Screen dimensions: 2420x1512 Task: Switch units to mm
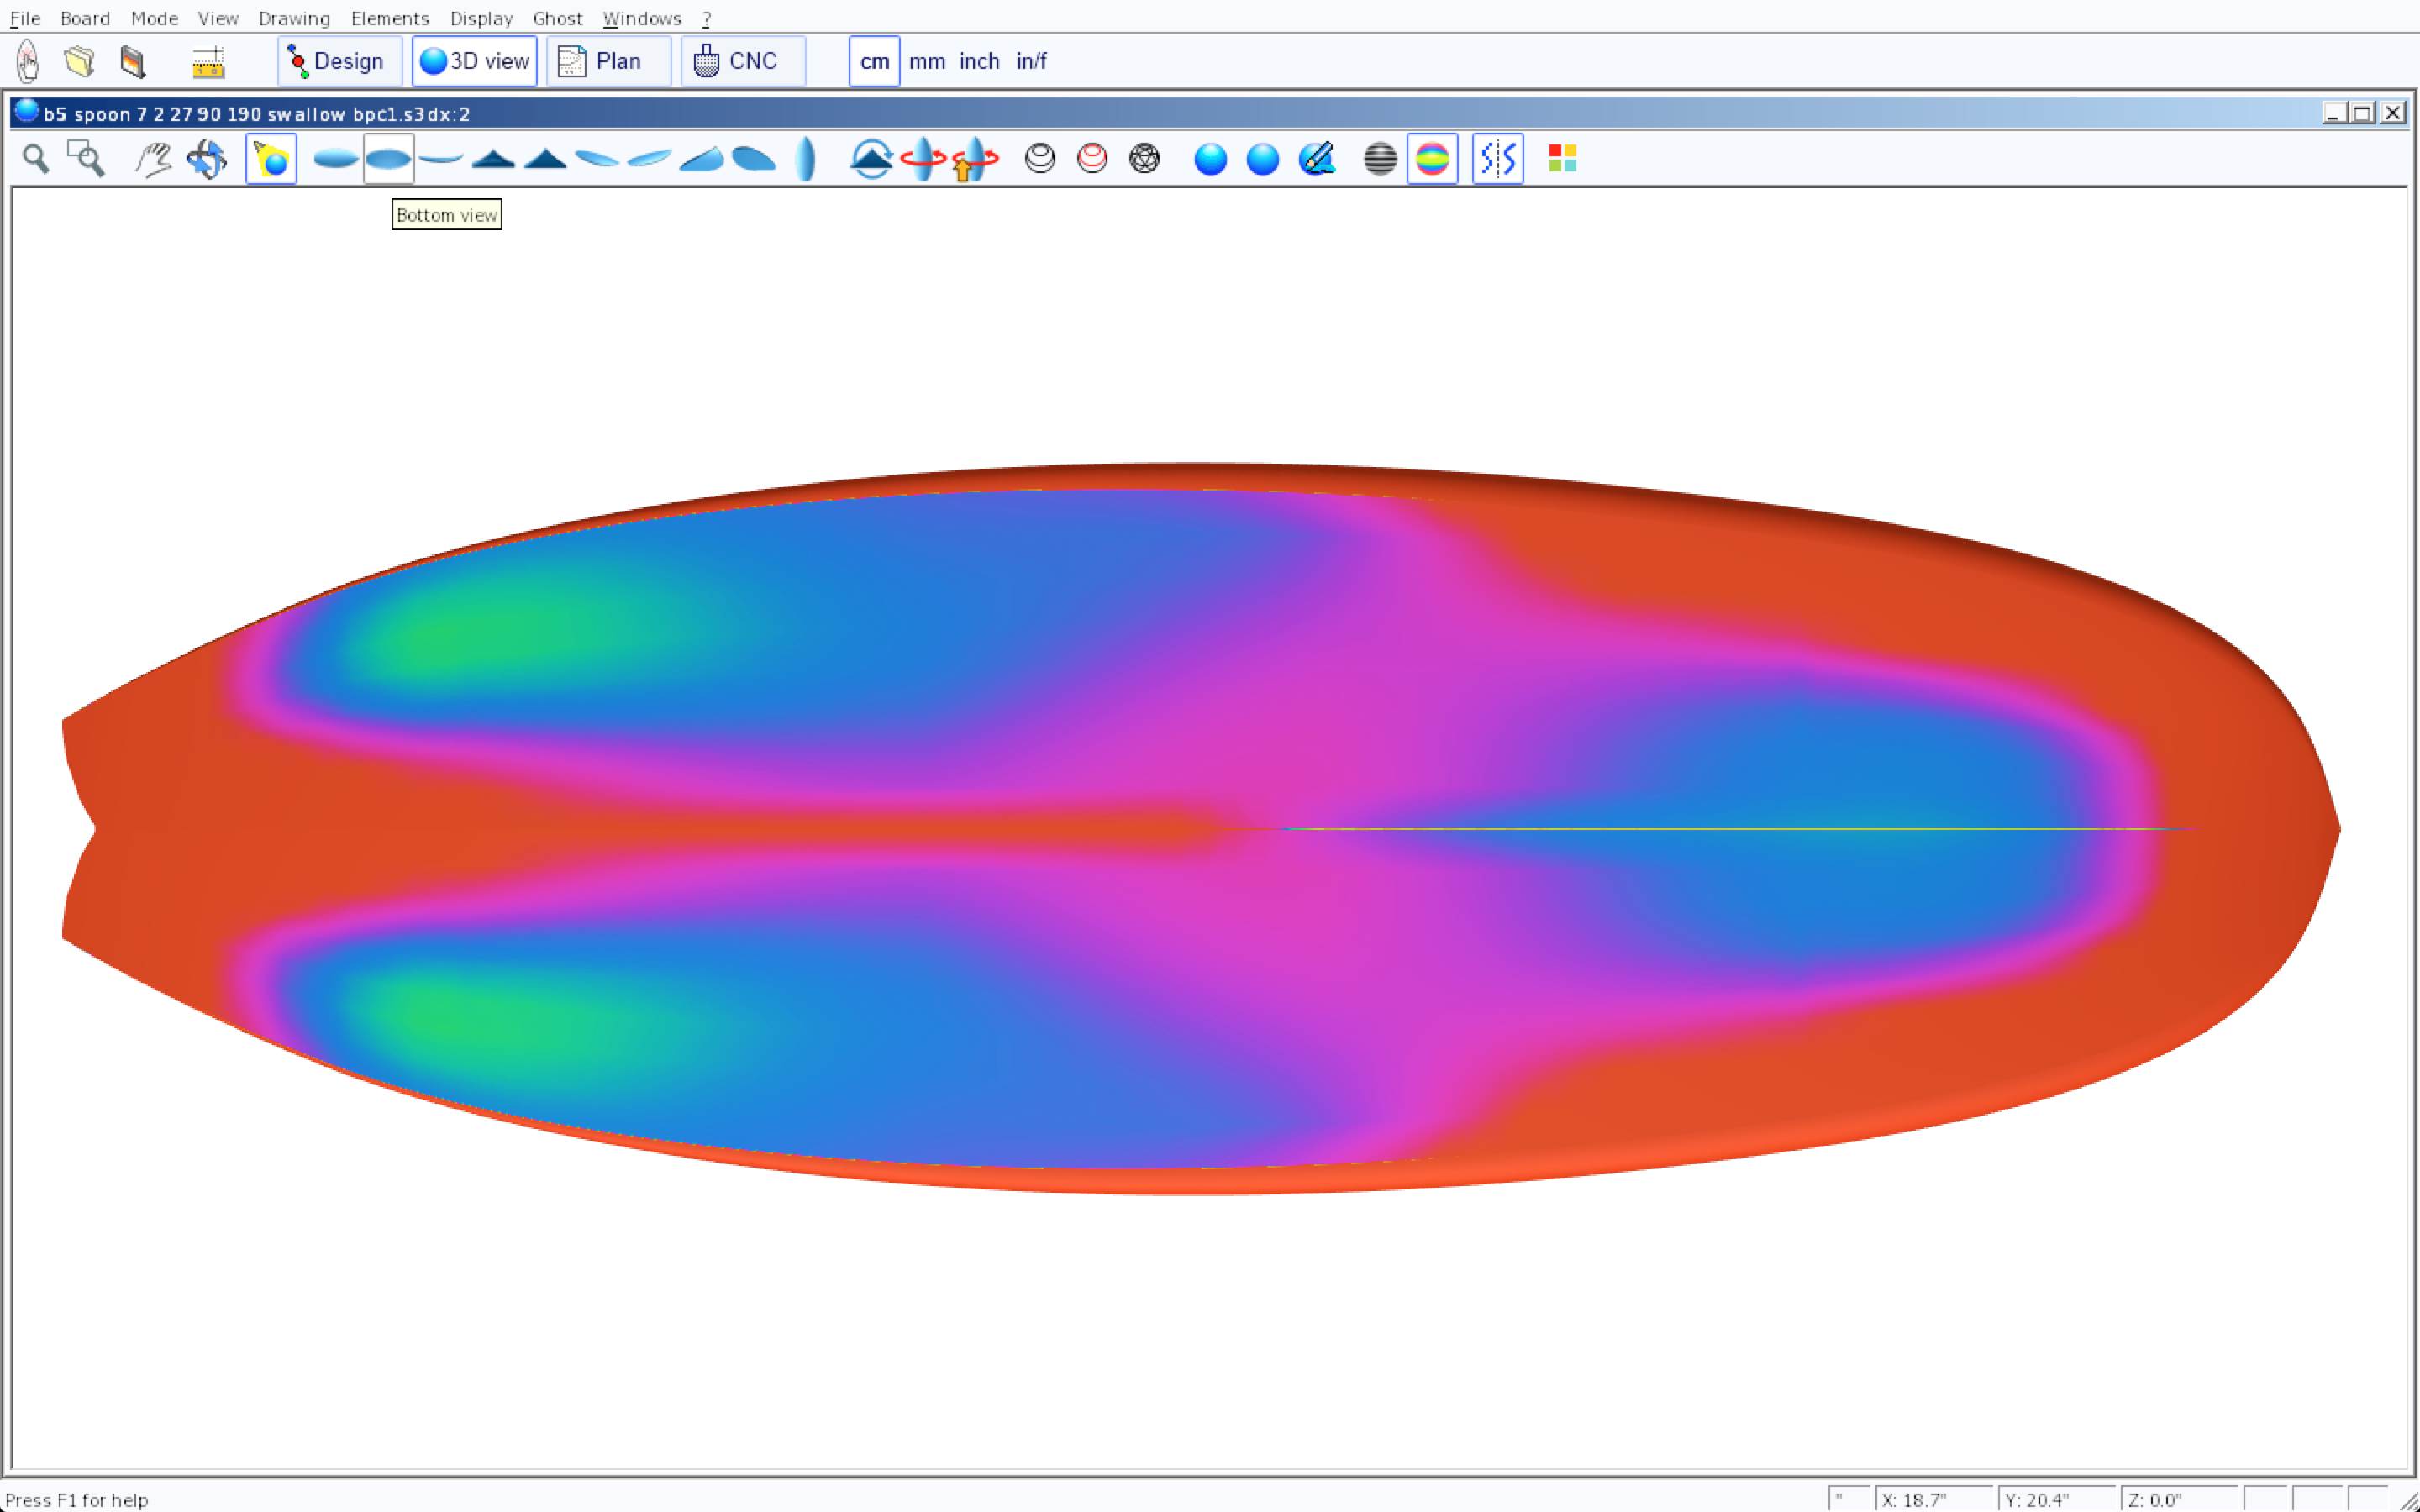926,62
